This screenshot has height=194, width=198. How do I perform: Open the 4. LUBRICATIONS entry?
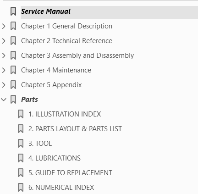click(55, 158)
